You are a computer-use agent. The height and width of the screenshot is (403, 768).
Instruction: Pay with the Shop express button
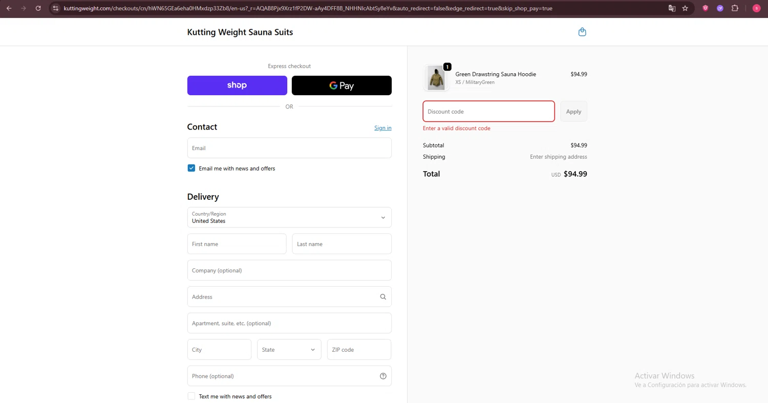(237, 86)
